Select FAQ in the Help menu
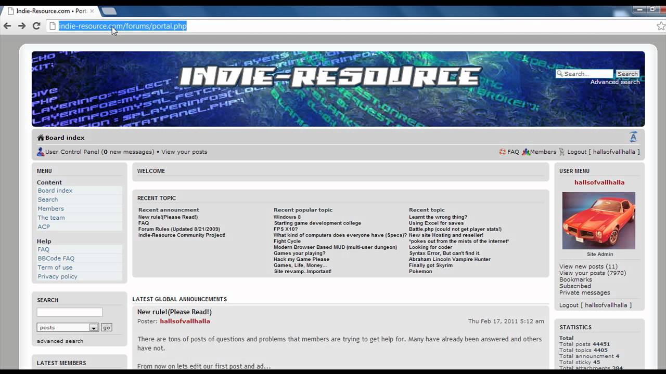Viewport: 666px width, 374px height. pos(43,249)
